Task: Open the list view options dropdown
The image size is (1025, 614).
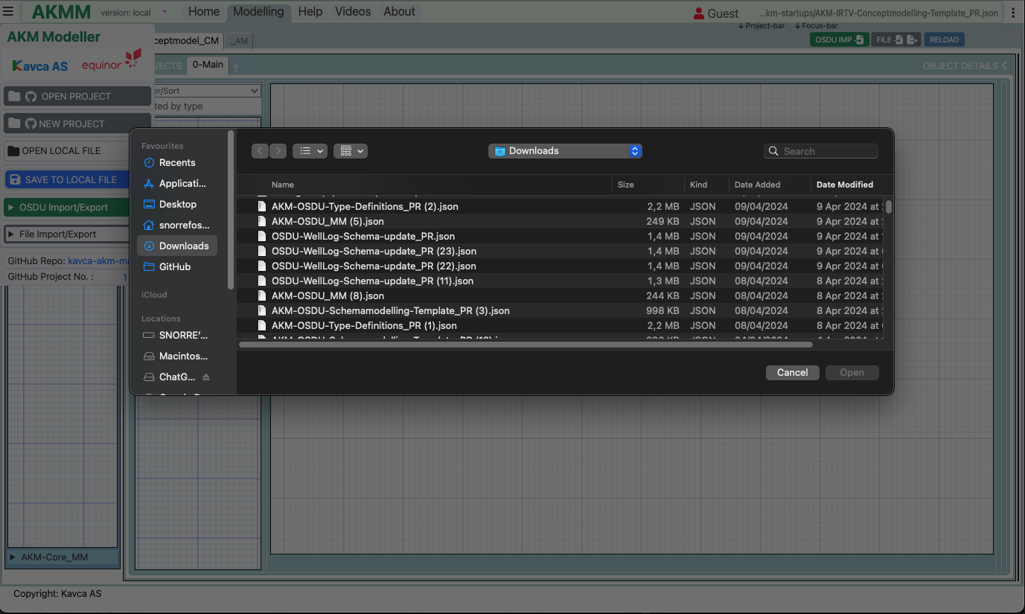Action: [x=310, y=151]
